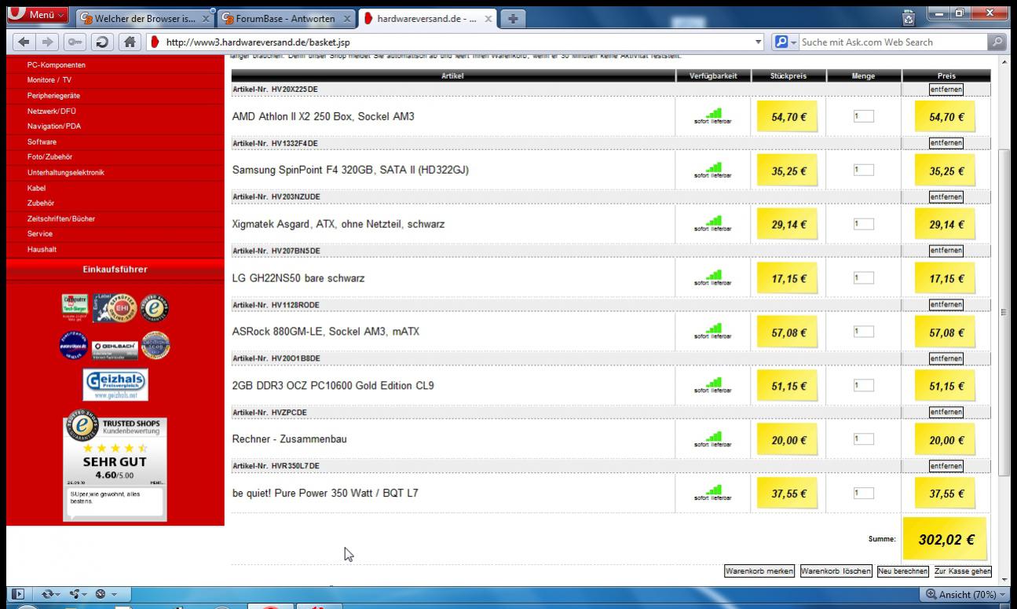
Task: Click Warenkorb merken button
Action: coord(759,571)
